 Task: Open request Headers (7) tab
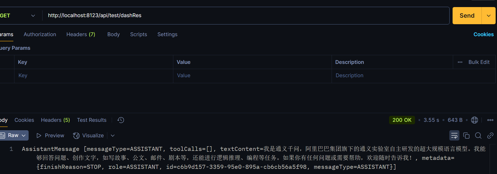tap(81, 34)
